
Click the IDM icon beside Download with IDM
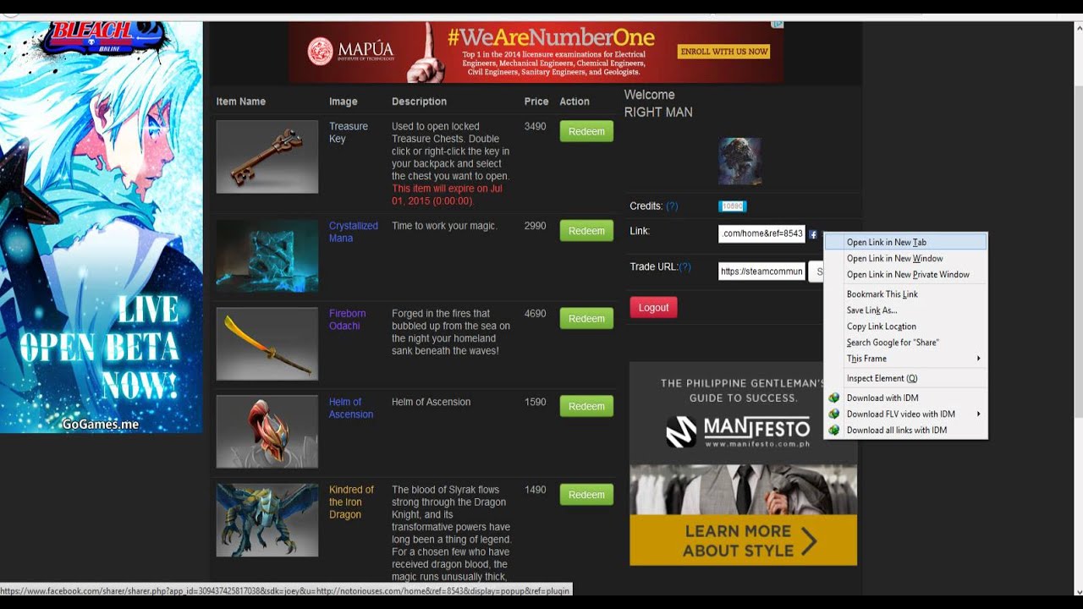tap(833, 398)
